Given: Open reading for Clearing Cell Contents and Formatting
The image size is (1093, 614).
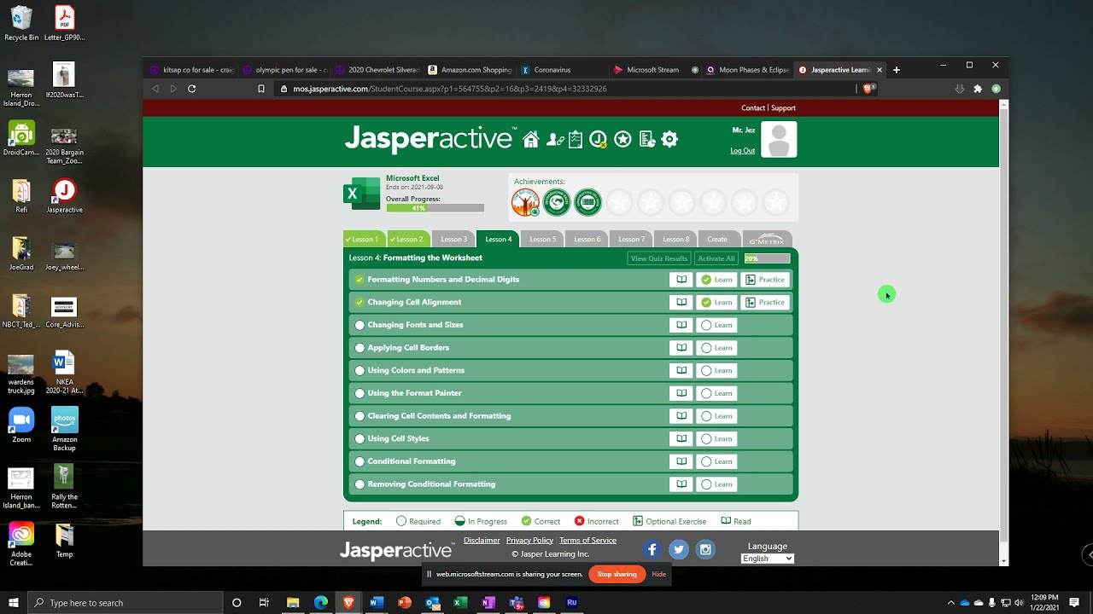Looking at the screenshot, I should click(x=681, y=416).
